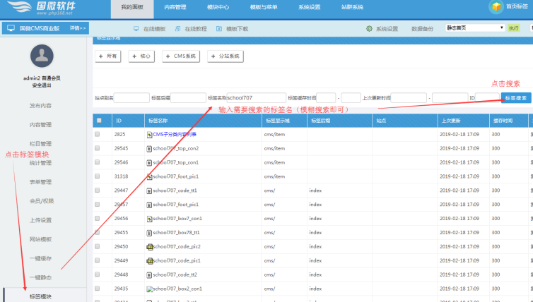
Task: Check the checkbox for row ID 2825
Action: pyautogui.click(x=98, y=134)
